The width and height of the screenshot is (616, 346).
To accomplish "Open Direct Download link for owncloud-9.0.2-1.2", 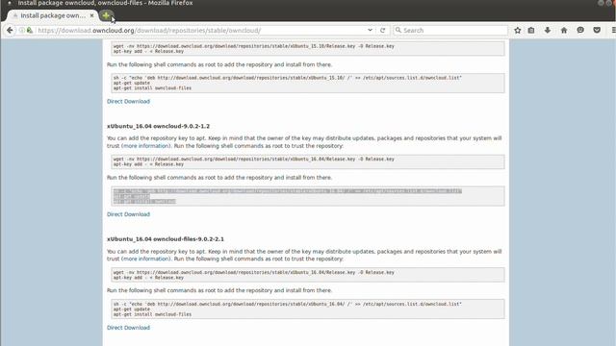I will point(128,214).
